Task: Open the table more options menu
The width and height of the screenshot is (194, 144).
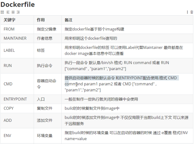Action: (x=187, y=12)
